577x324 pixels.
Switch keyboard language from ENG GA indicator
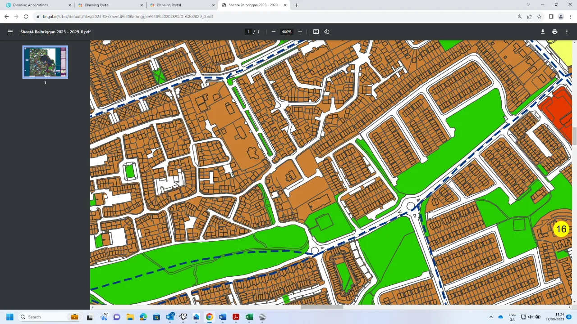[512, 317]
